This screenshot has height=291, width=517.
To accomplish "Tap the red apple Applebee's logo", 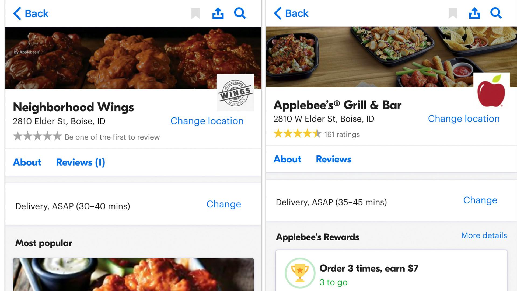I will [x=491, y=91].
